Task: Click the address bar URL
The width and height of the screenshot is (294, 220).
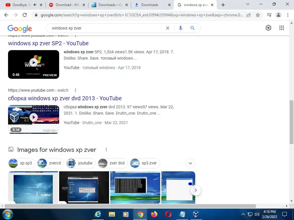Action: (142, 15)
